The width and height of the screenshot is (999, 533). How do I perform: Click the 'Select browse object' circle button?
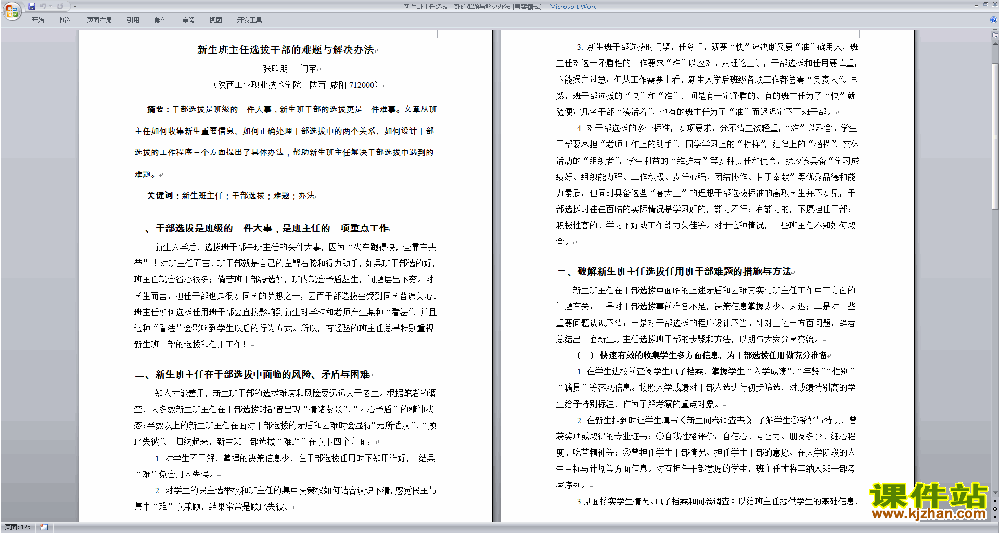point(995,509)
